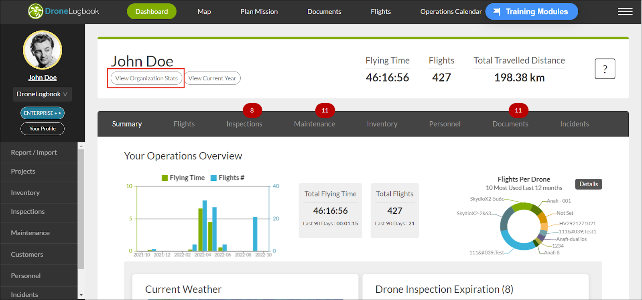The width and height of the screenshot is (642, 300).
Task: Click the Anafi-dual ios chart label
Action: (x=571, y=239)
